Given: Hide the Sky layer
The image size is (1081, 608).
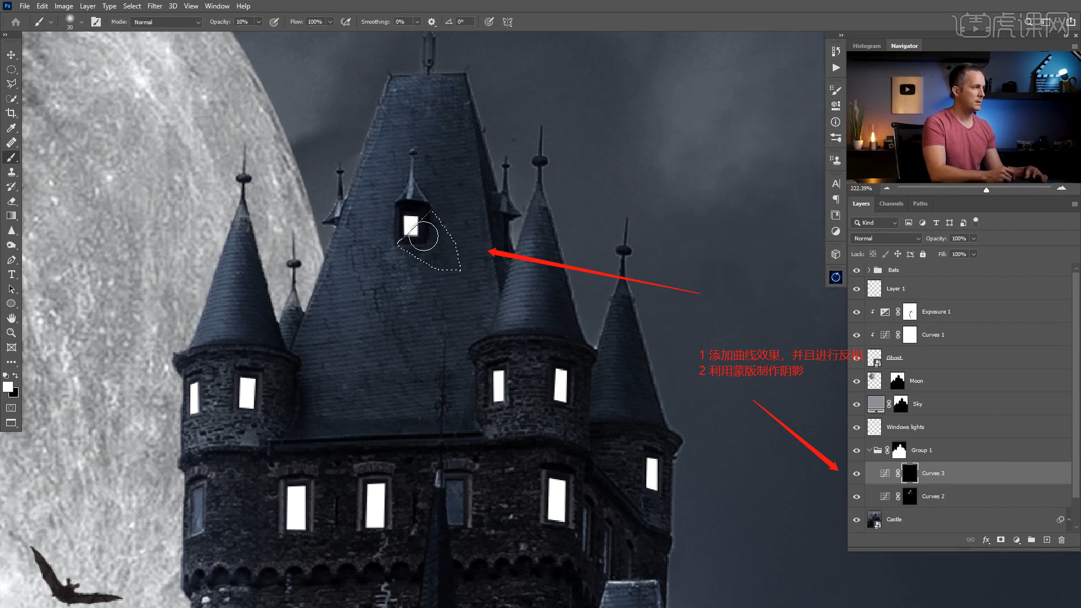Looking at the screenshot, I should coord(857,404).
